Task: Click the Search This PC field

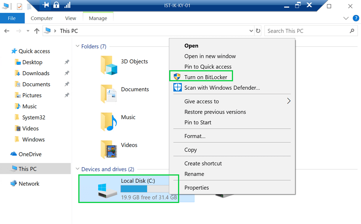Action: (x=306, y=31)
